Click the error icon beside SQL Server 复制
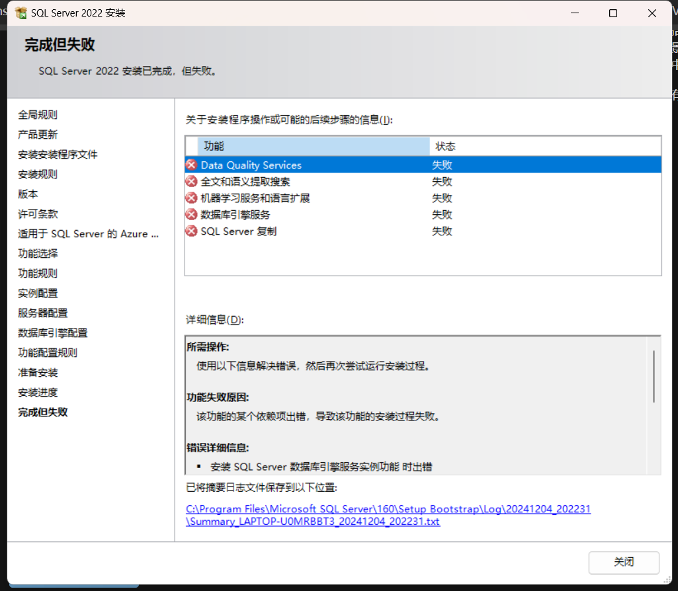 tap(191, 231)
